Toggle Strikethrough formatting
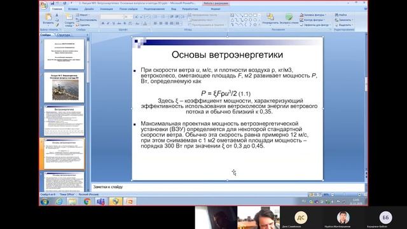This screenshot has width=407, height=229. pos(119,24)
